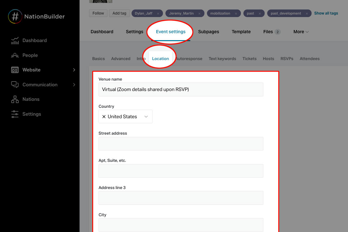Screen dimensions: 348x232
Task: Expand the Website sidebar chevron
Action: point(74,70)
